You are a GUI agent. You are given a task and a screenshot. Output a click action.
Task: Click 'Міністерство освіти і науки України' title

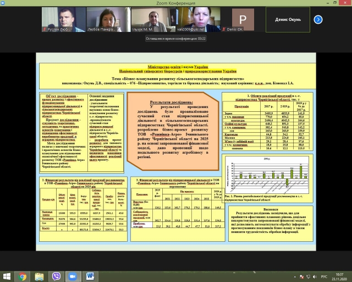click(x=178, y=67)
